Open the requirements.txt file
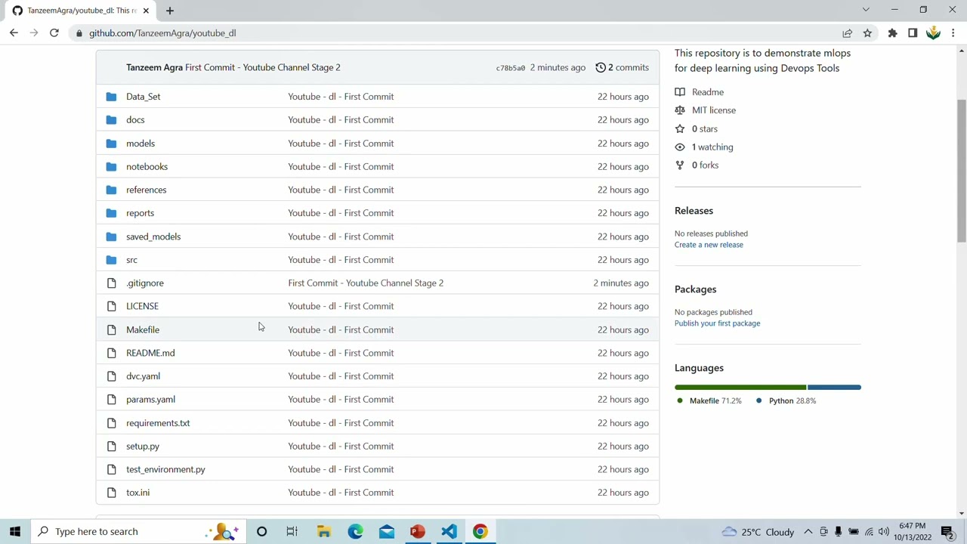This screenshot has width=967, height=544. pos(158,423)
